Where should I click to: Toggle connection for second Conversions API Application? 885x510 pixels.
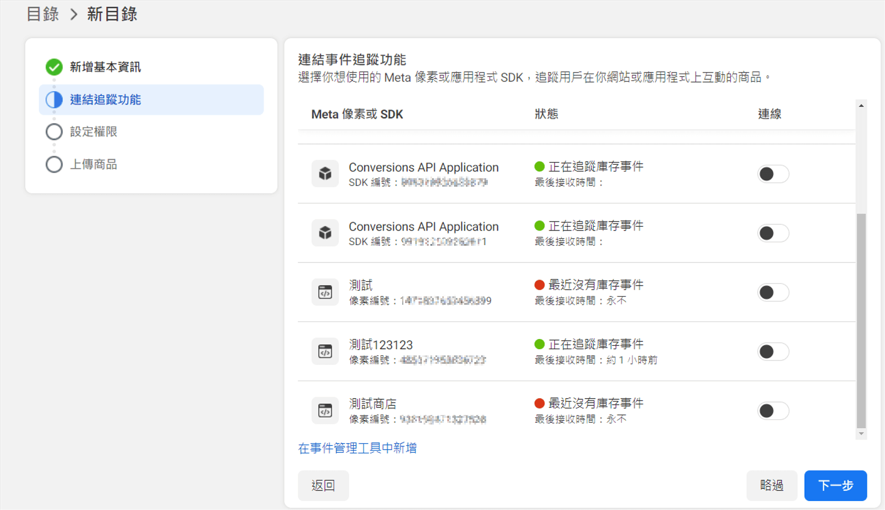point(773,233)
